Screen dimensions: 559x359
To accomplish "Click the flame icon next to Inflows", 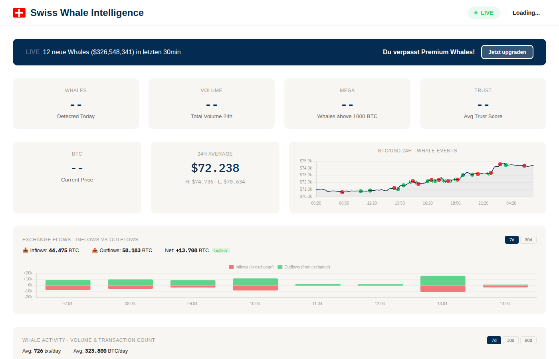I will pos(25,250).
